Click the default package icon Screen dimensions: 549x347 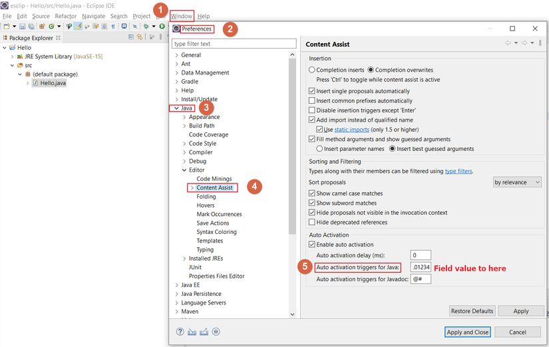point(28,74)
